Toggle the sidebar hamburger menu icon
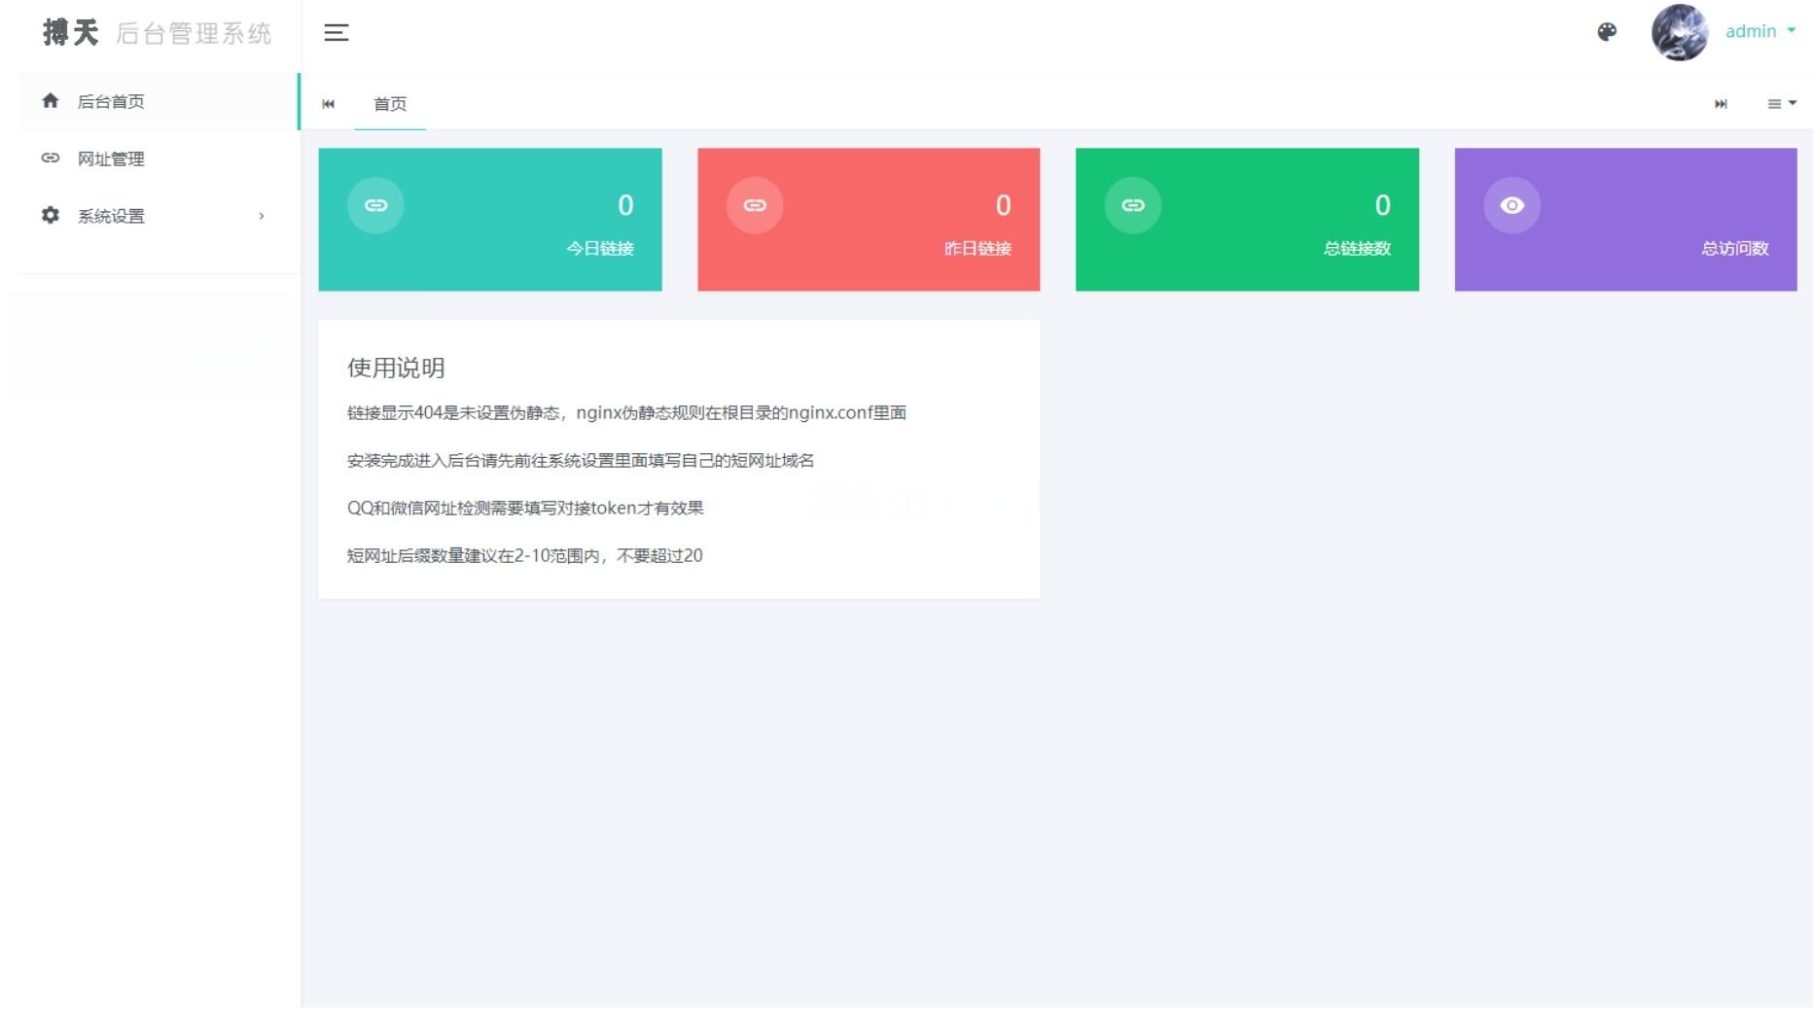The width and height of the screenshot is (1813, 1022). (x=337, y=32)
